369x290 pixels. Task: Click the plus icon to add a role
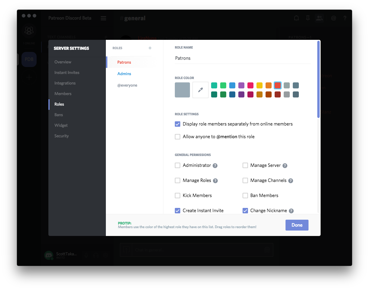[x=150, y=48]
